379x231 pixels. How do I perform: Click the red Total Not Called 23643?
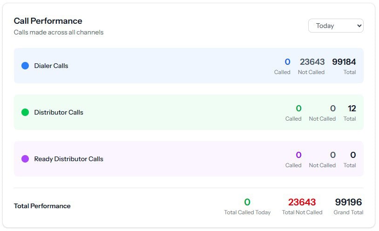302,202
